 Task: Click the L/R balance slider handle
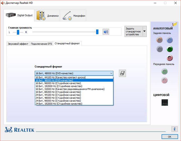[x=18, y=32]
